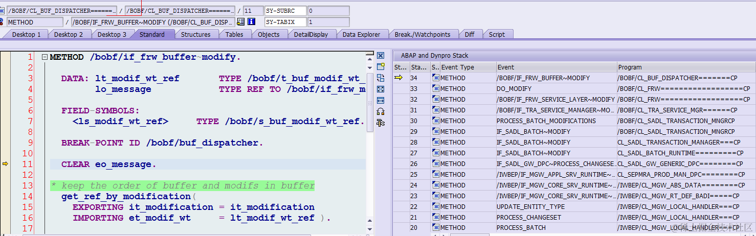Click the headset services icon beside editor
756x236 pixels.
coord(380,111)
